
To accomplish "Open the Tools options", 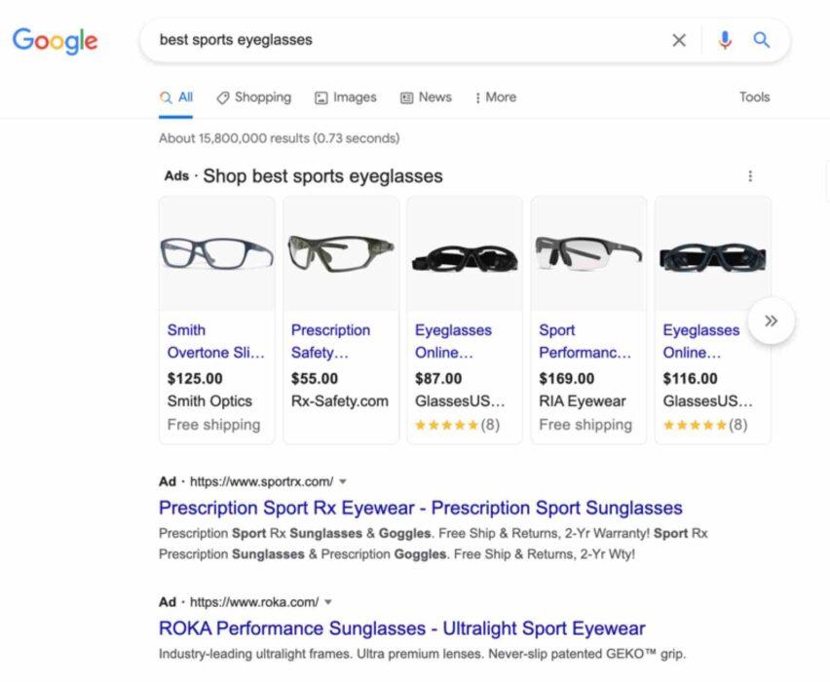I will pos(754,97).
